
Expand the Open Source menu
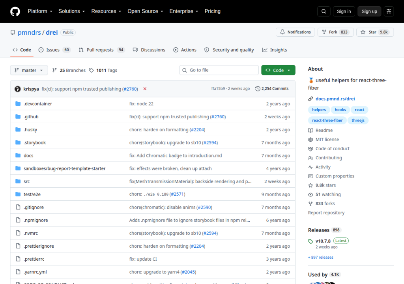tap(145, 11)
